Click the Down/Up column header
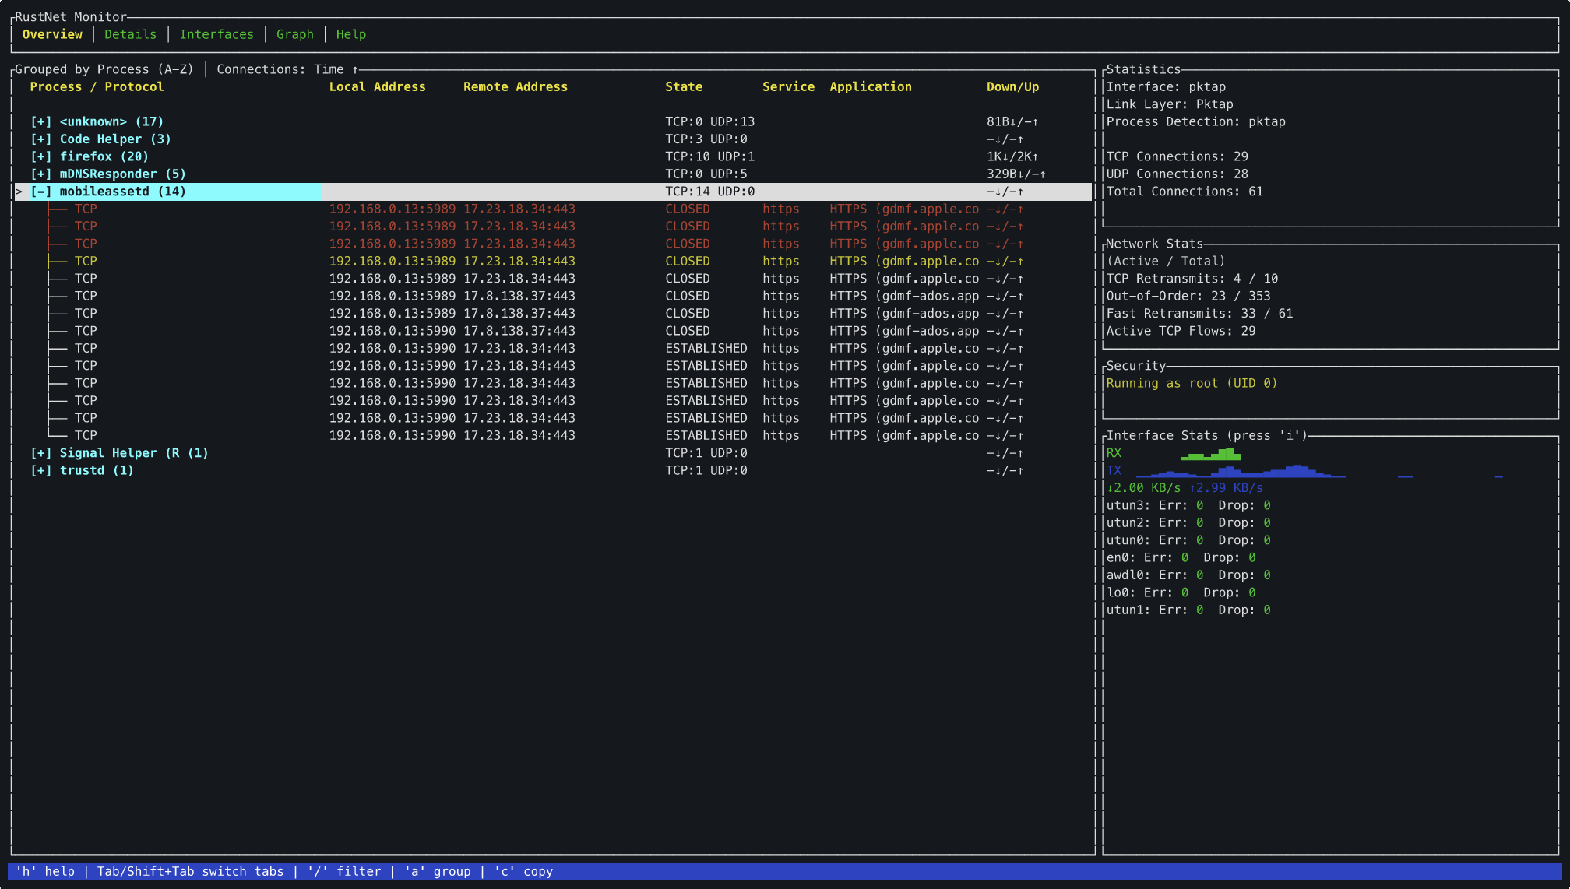The image size is (1570, 889). (1012, 86)
